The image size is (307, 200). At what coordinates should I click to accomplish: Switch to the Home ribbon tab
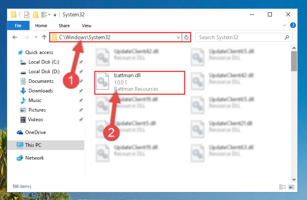point(41,26)
